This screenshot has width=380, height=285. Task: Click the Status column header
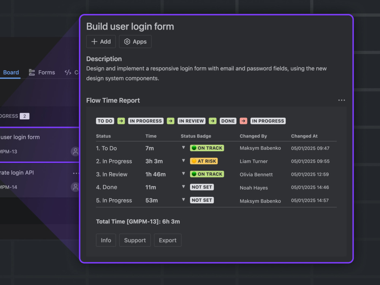[103, 136]
